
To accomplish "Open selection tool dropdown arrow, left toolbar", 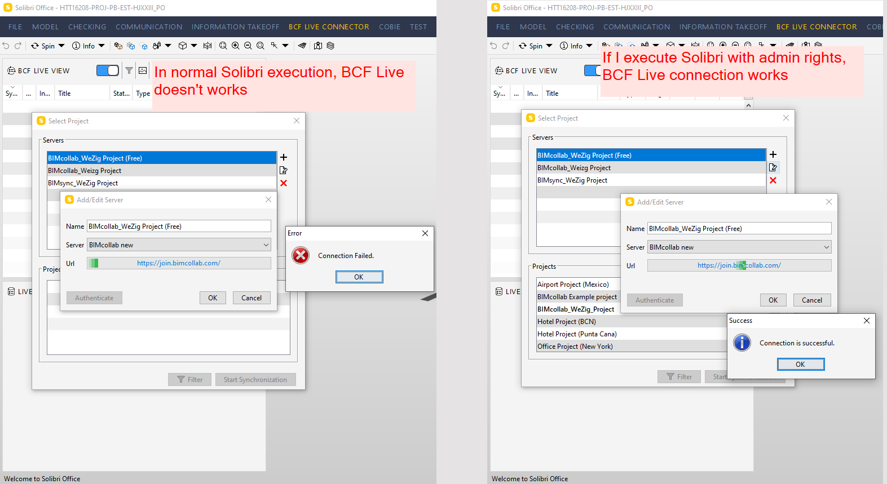I will point(285,46).
